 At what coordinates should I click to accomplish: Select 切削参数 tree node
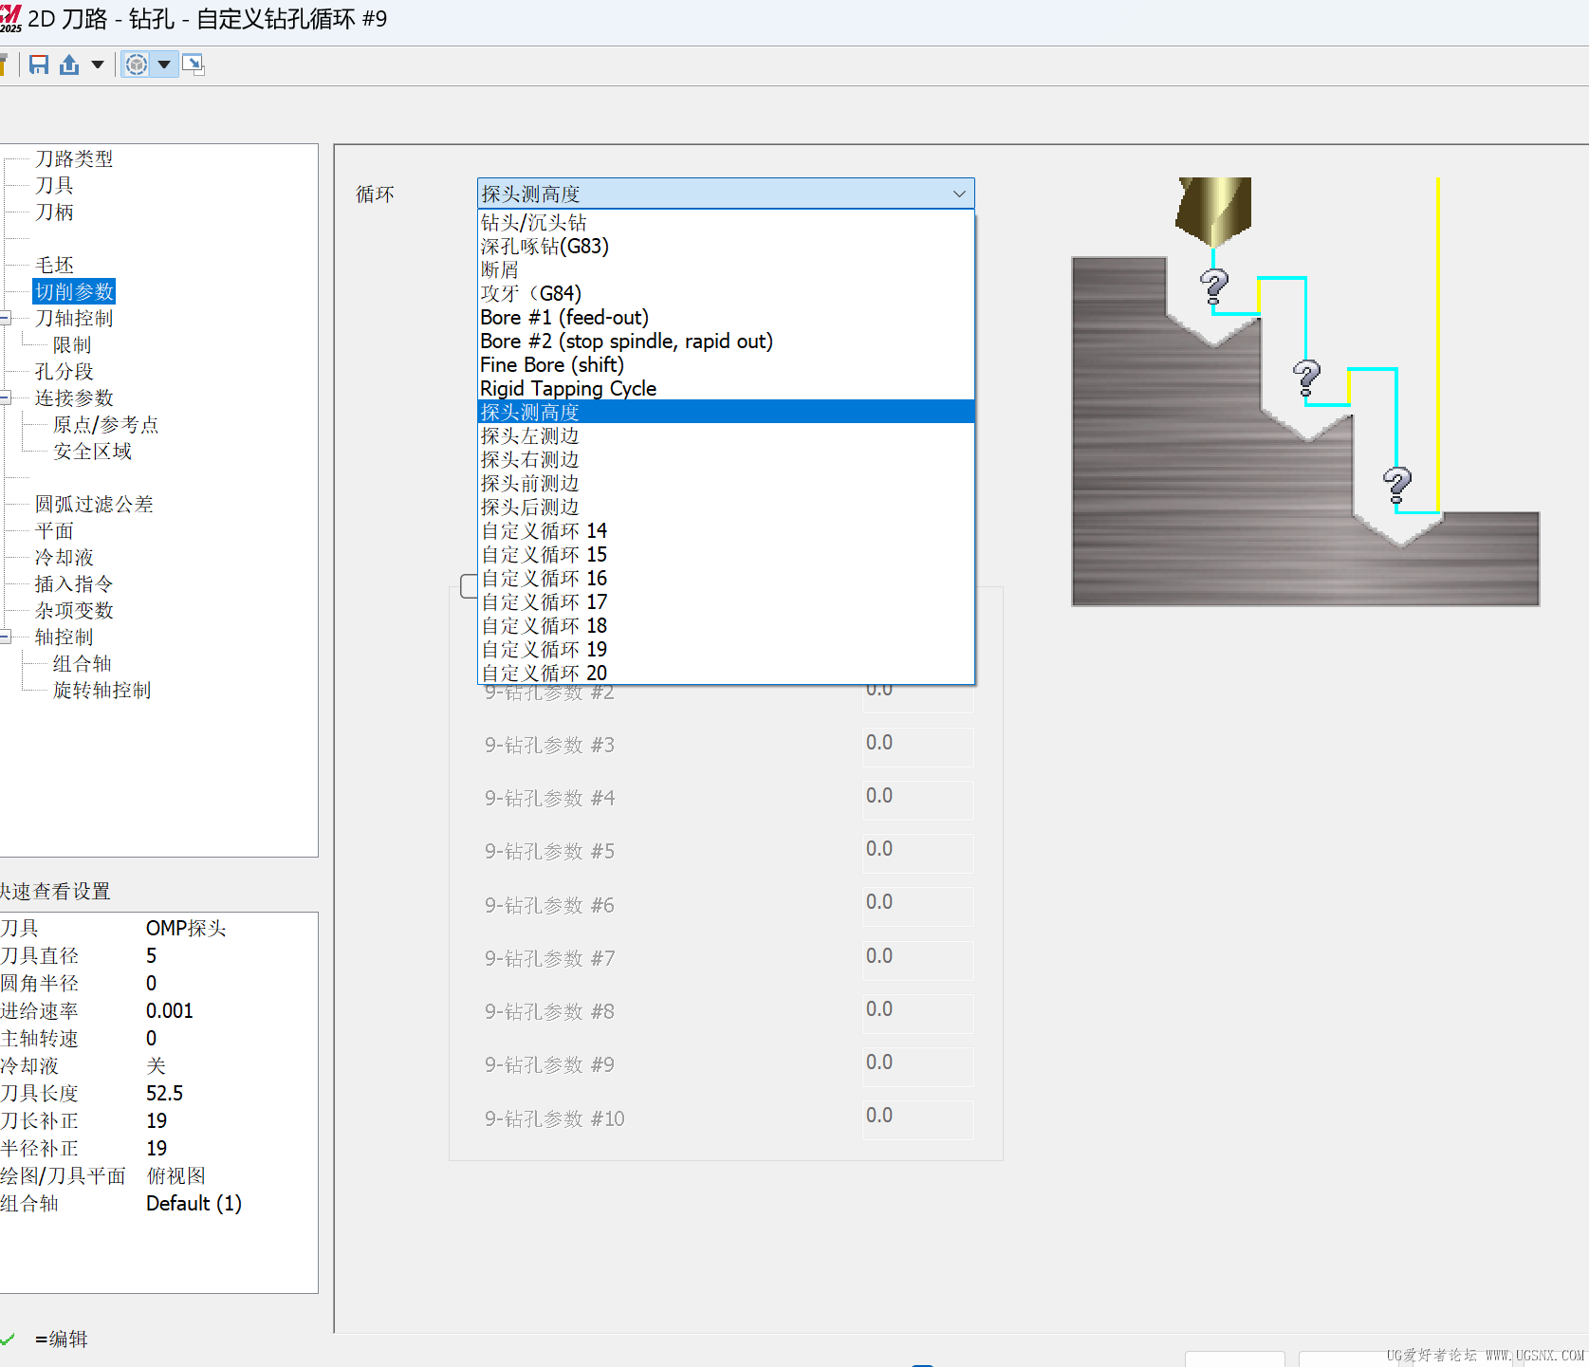pyautogui.click(x=74, y=292)
